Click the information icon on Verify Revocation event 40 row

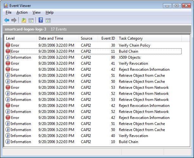click(x=8, y=135)
